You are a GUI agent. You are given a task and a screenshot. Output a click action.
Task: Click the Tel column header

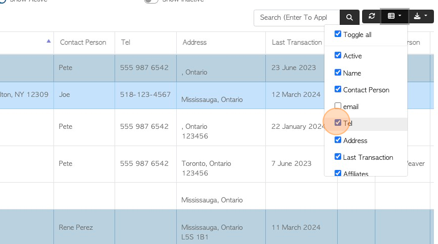coord(126,42)
